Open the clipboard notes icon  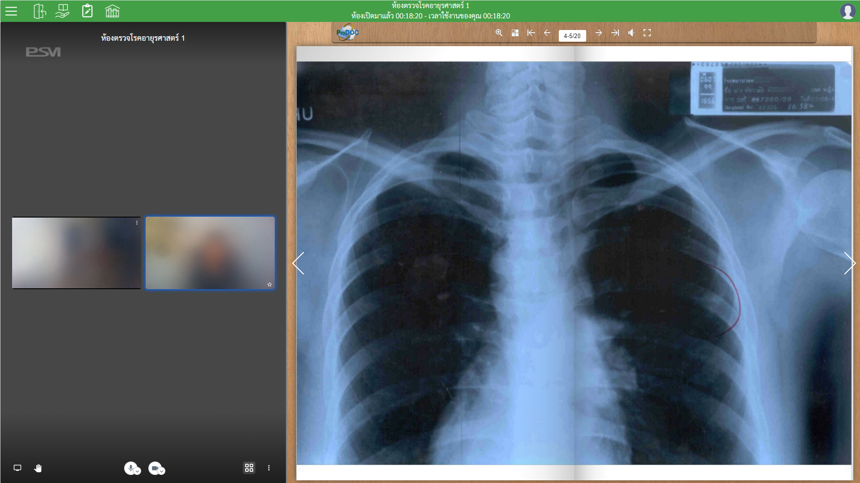tap(87, 11)
